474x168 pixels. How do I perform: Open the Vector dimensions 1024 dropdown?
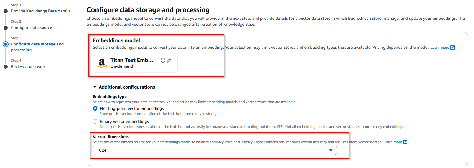point(215,150)
